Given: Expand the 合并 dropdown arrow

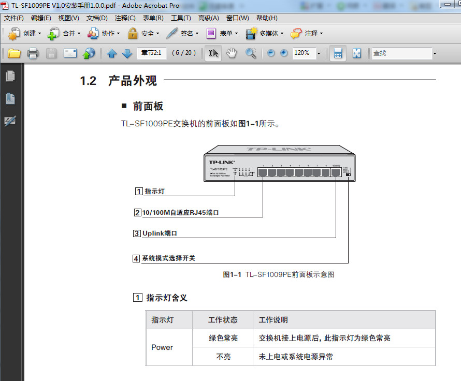Looking at the screenshot, I should pyautogui.click(x=79, y=34).
